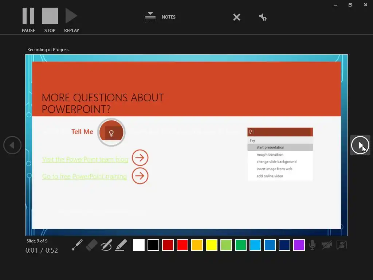
Task: Go to the previous slide
Action: [12, 145]
